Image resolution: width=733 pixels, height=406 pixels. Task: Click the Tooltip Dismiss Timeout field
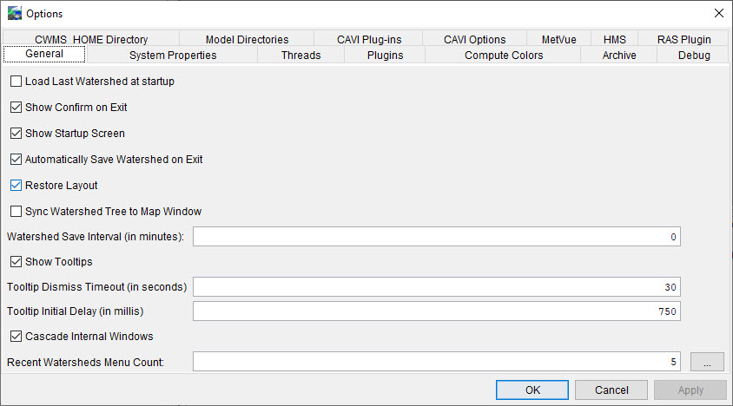coord(437,287)
